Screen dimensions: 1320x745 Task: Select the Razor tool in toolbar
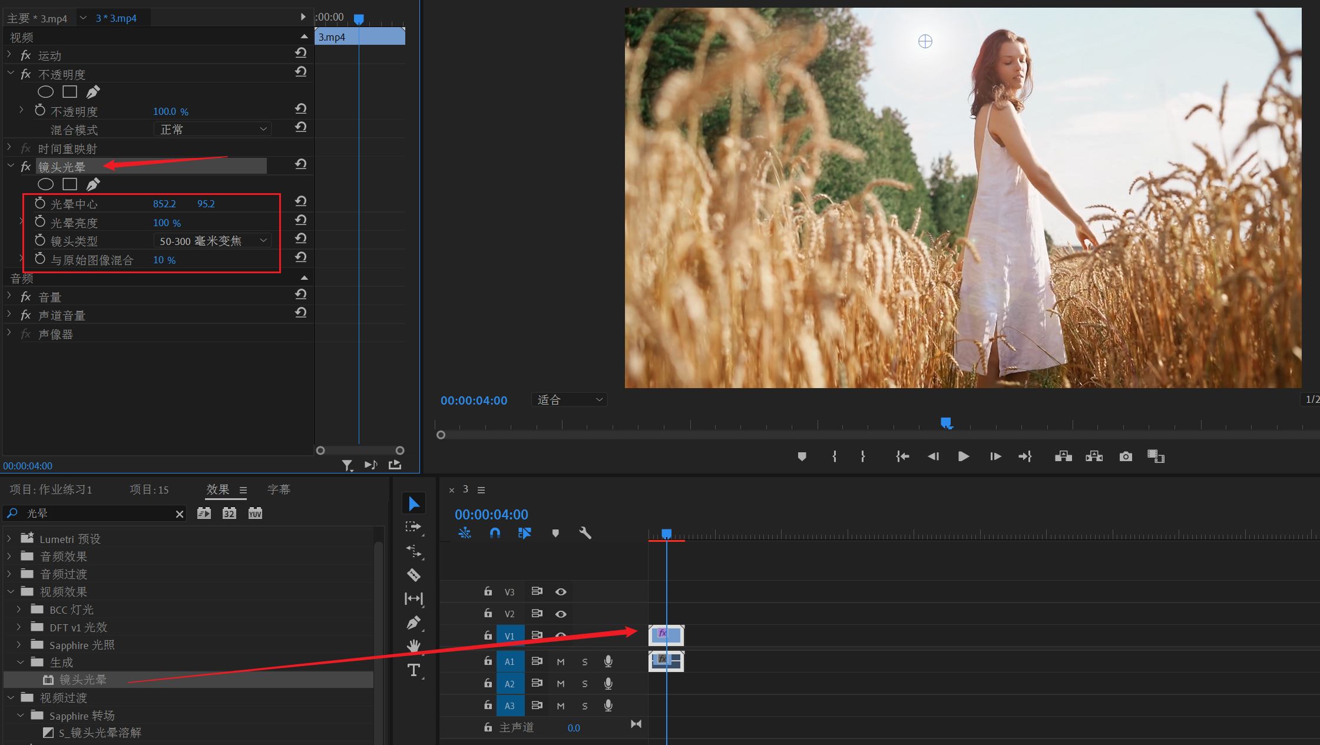413,575
